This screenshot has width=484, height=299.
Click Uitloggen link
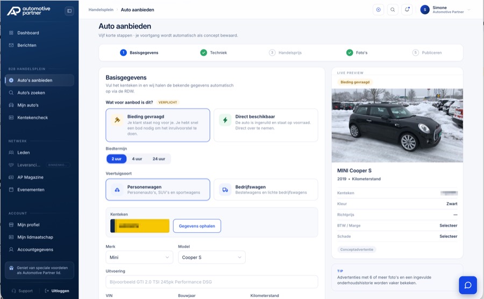57,291
